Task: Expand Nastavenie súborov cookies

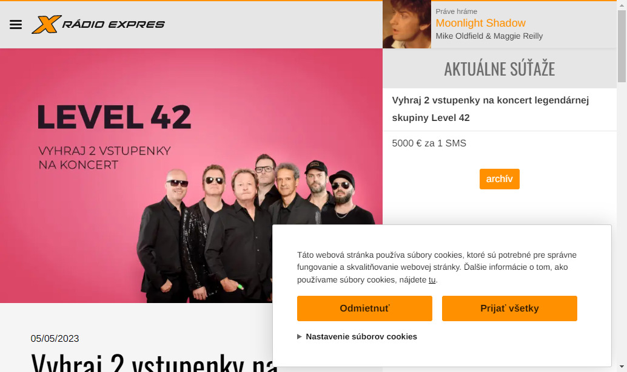Action: click(361, 336)
